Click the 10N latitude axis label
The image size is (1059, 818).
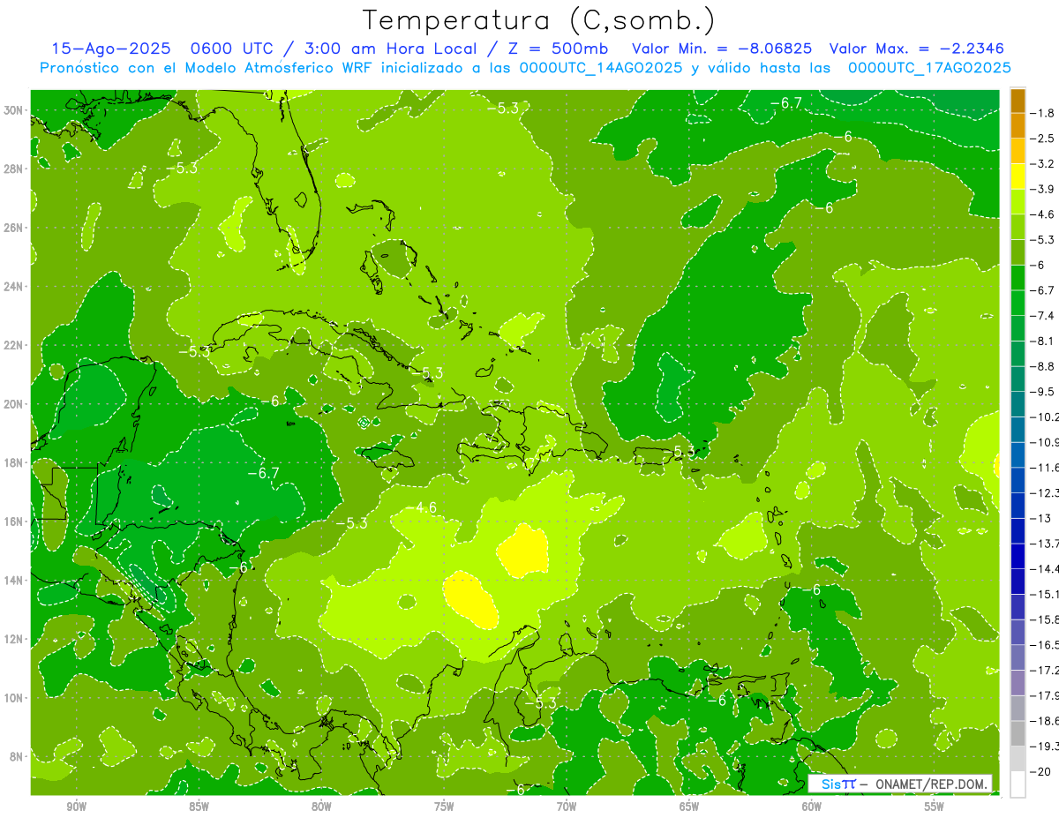(x=15, y=697)
